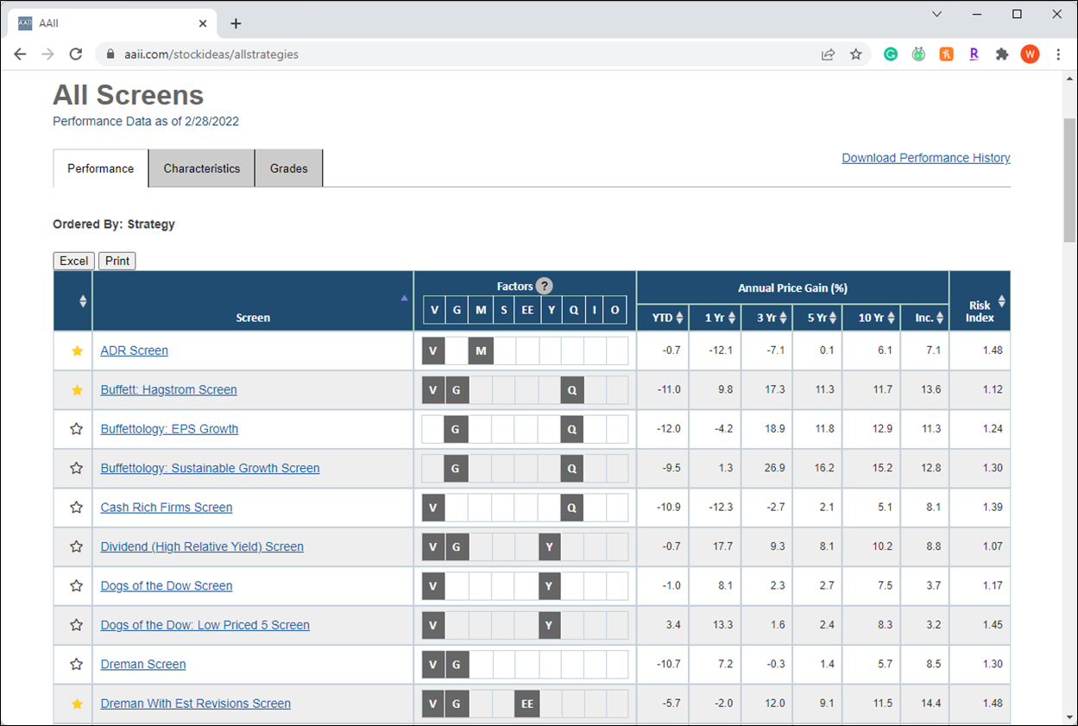1078x726 pixels.
Task: Sort by 10 Yr price gain
Action: click(889, 318)
